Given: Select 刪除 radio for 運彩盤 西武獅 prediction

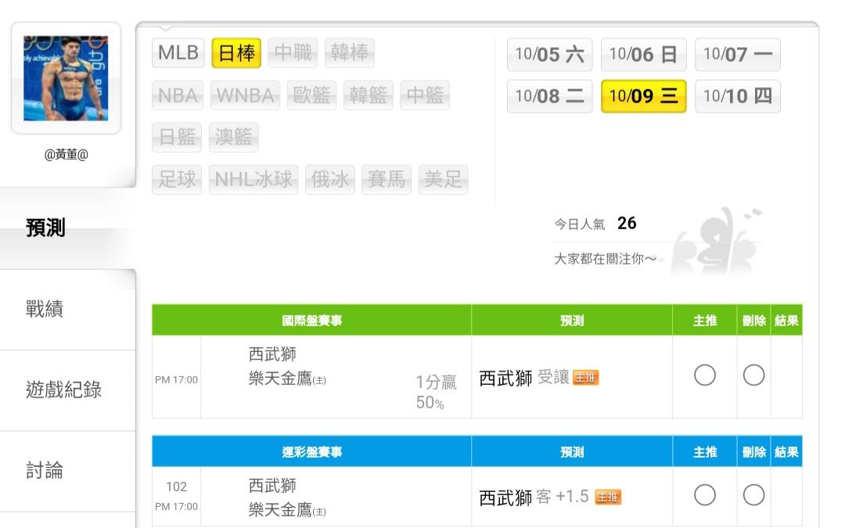Looking at the screenshot, I should 753,495.
